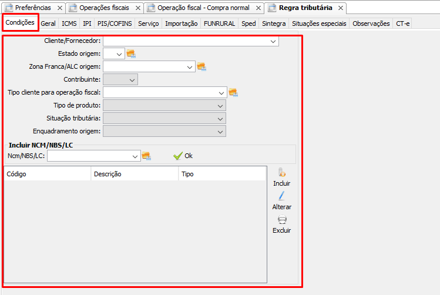440x295 pixels.
Task: Expand the Cliente/Fornecedor dropdown
Action: 274,42
